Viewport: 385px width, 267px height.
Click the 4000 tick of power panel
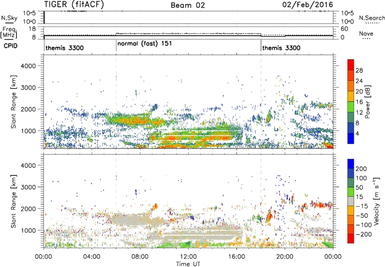(x=28, y=66)
